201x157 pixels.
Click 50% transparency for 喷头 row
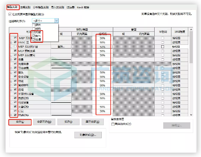click(x=103, y=73)
